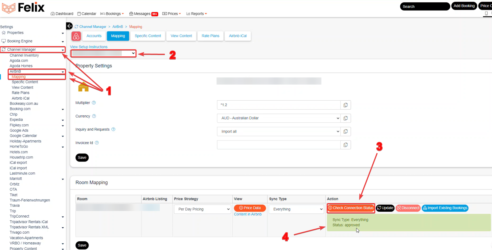
Task: Click the black back arrow icon
Action: click(69, 26)
